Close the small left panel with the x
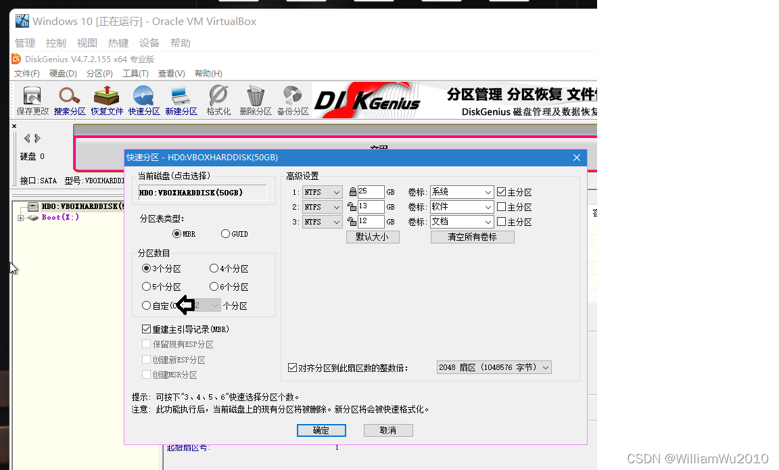The image size is (779, 470). coord(14,126)
